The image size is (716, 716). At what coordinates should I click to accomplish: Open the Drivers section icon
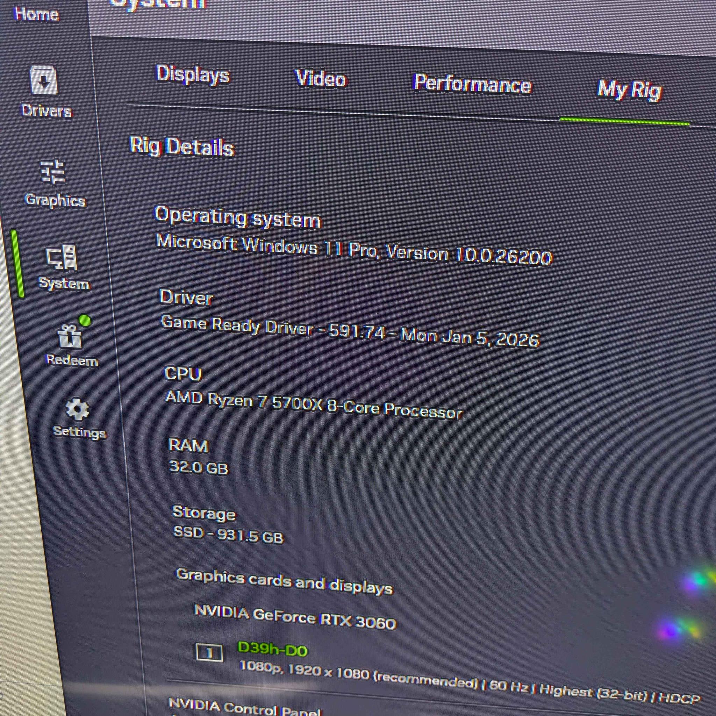[x=44, y=80]
